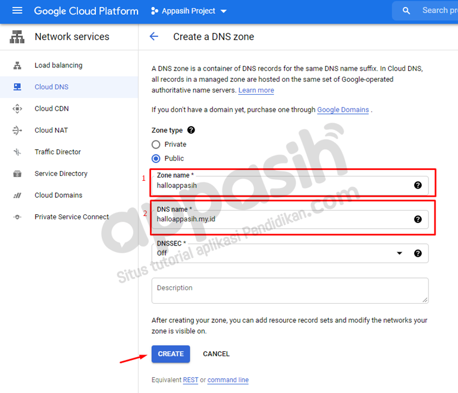This screenshot has height=393, width=458.
Task: Click the Private Service Connect icon
Action: pyautogui.click(x=17, y=217)
